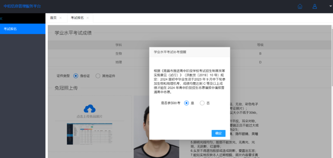Click the 证件类型 label
This screenshot has height=158, width=333.
63,76
